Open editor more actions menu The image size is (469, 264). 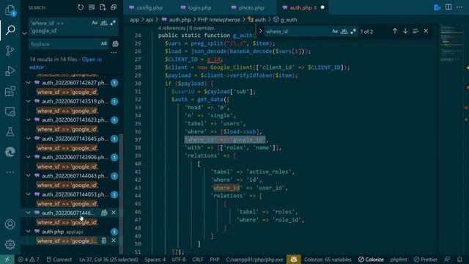459,7
